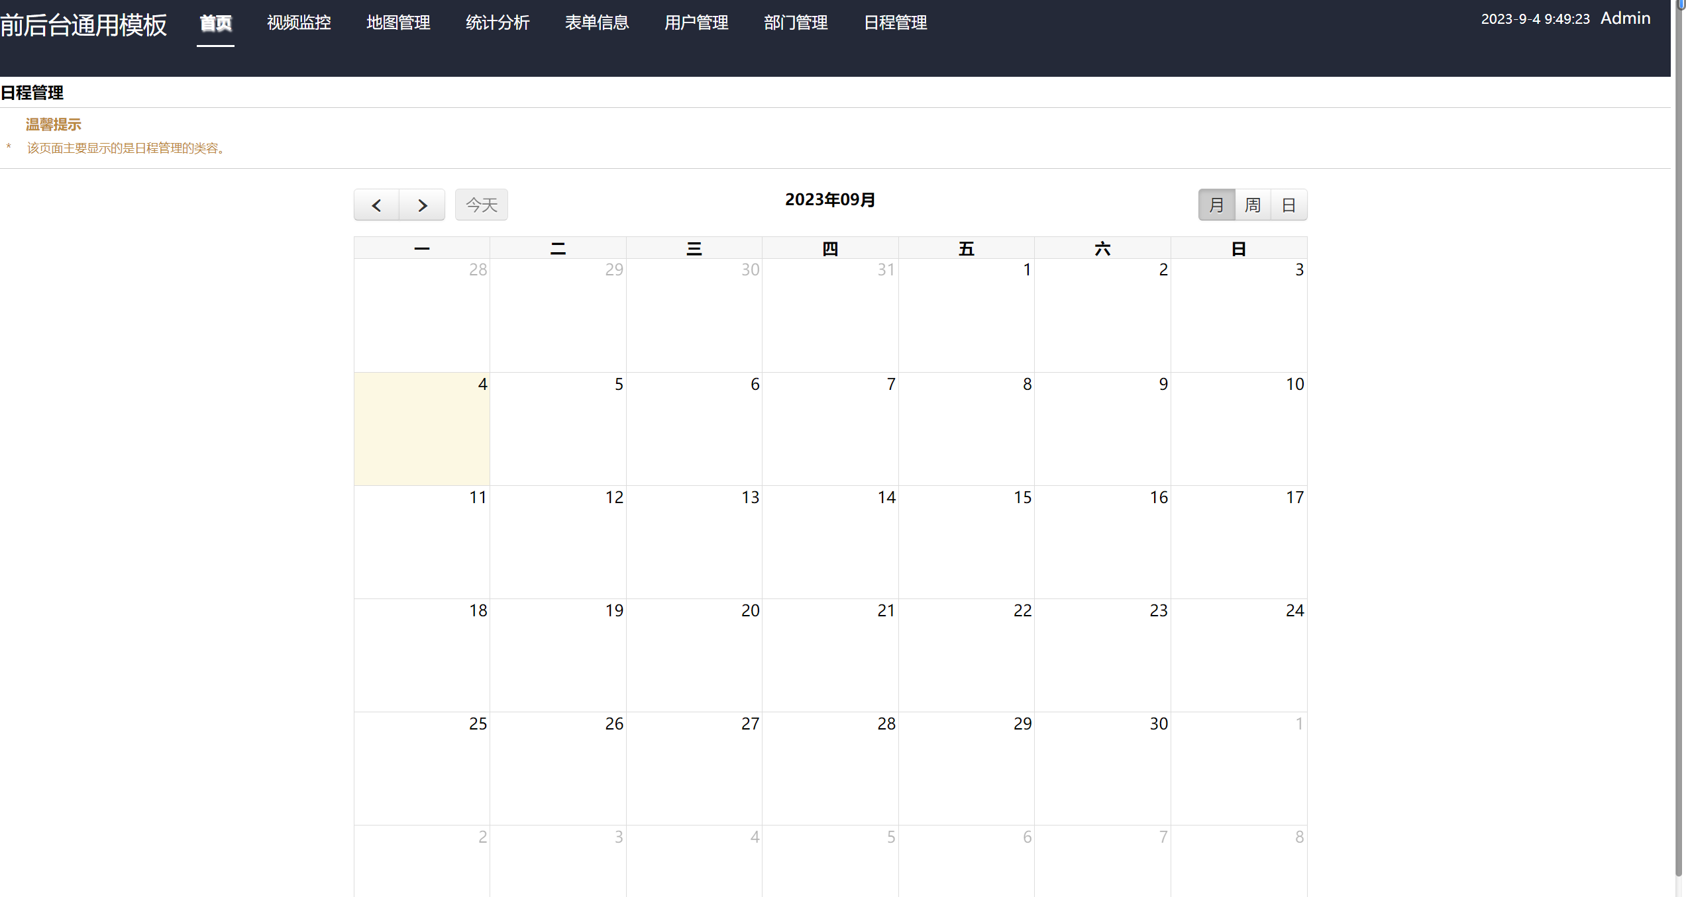Click the 日程管理 page heading
This screenshot has width=1686, height=897.
32,93
